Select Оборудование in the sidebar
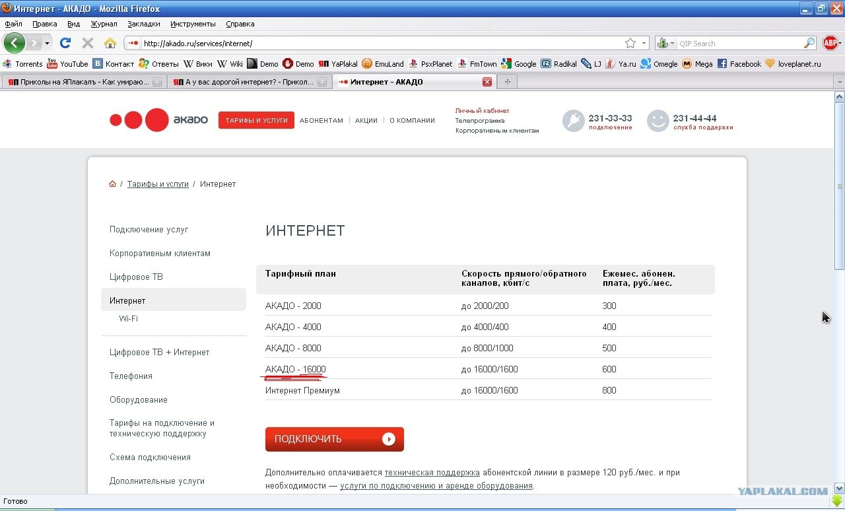 coord(139,400)
